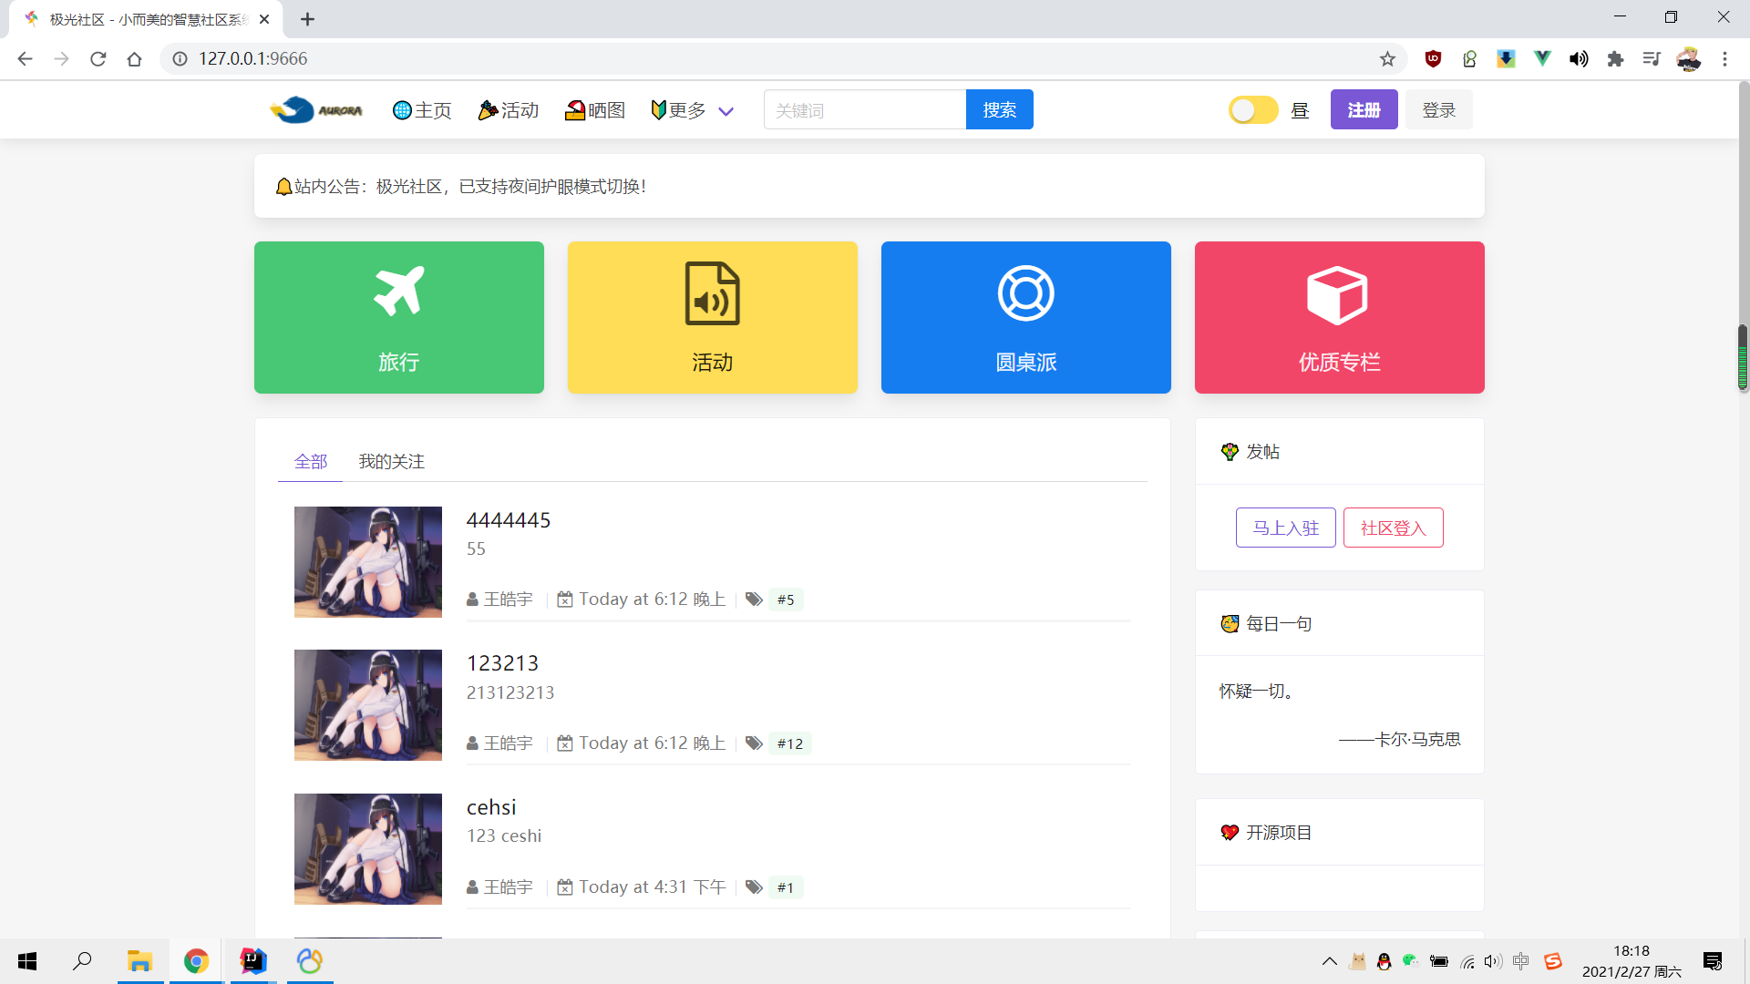
Task: Click the Aurora logo in navbar
Action: [x=316, y=110]
